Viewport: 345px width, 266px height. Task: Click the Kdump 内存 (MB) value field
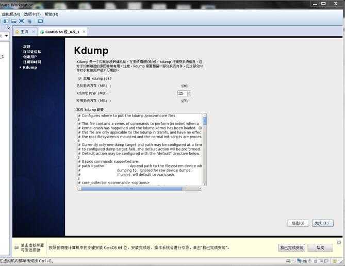pyautogui.click(x=182, y=93)
